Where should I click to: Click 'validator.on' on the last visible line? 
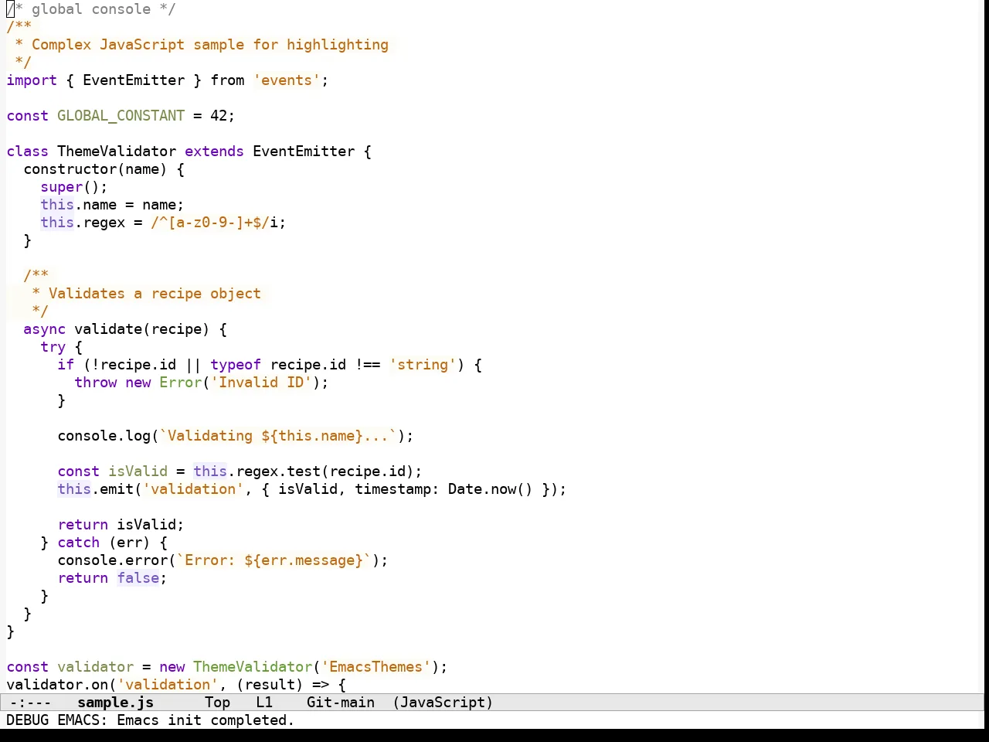pos(57,685)
